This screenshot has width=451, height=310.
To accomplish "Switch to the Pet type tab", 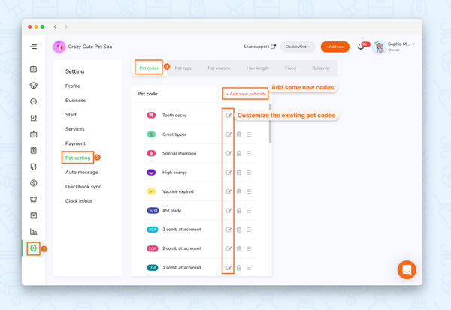I will (x=183, y=68).
